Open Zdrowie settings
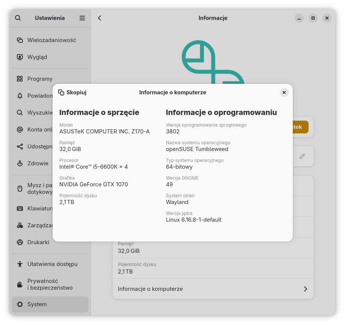Screen dimensions: 345x325 (32, 163)
